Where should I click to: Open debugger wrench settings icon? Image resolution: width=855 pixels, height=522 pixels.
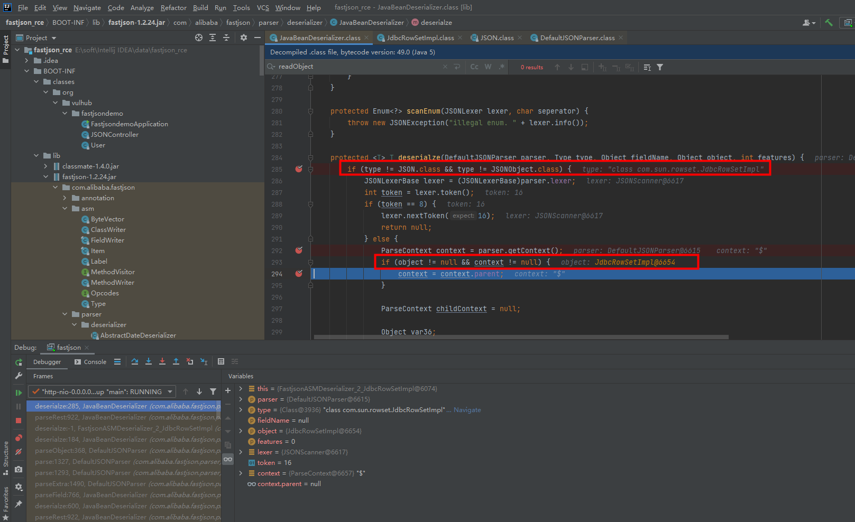coord(19,376)
